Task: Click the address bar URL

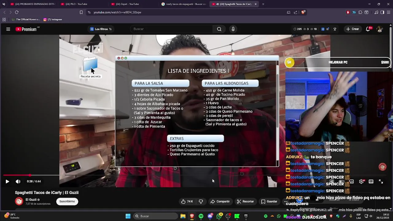Action: 117,12
